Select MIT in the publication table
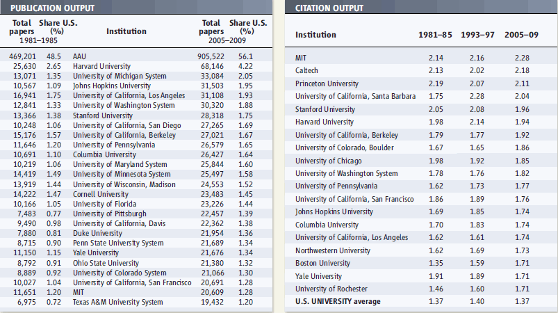Image resolution: width=558 pixels, height=313 pixels. point(79,292)
